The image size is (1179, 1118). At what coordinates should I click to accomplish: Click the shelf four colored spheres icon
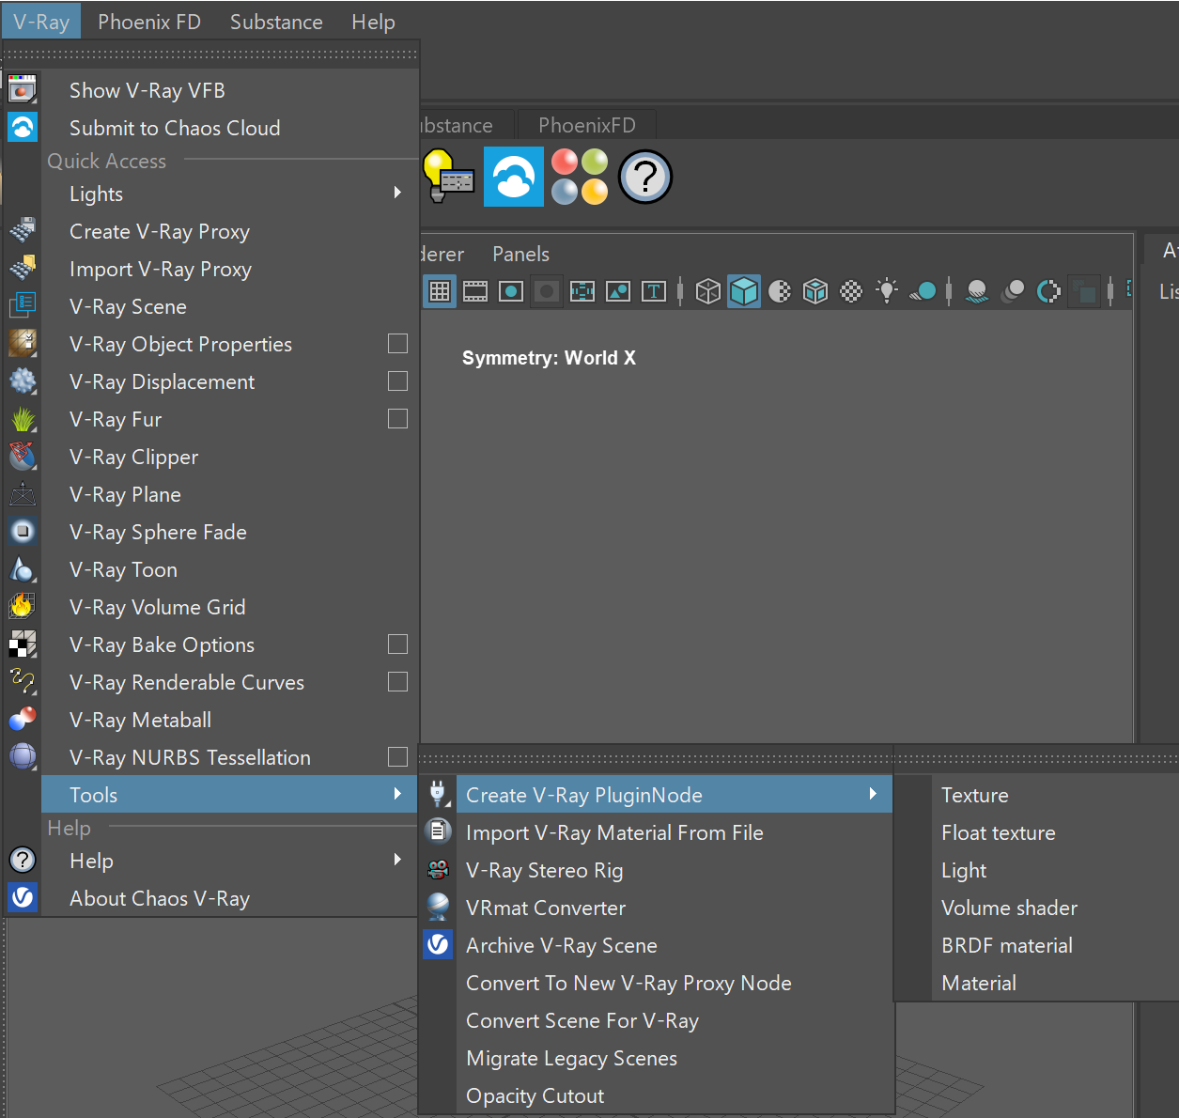pyautogui.click(x=580, y=176)
